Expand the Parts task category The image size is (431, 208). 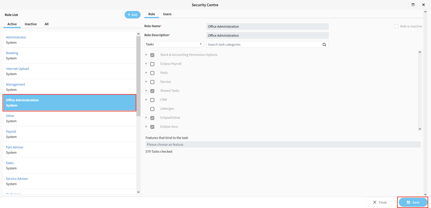tap(146, 73)
